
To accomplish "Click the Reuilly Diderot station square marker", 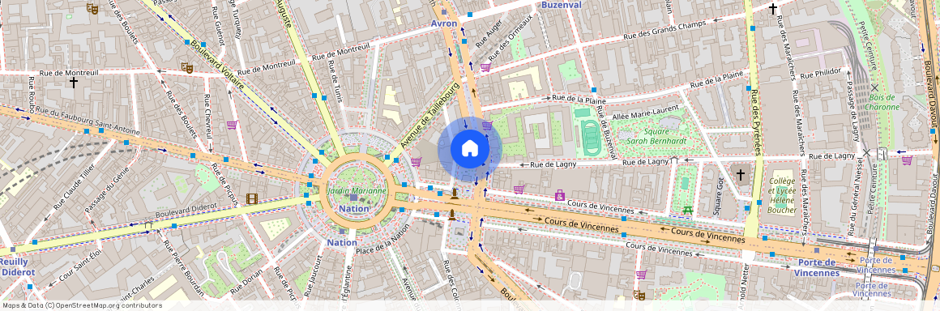I will click(x=13, y=249).
